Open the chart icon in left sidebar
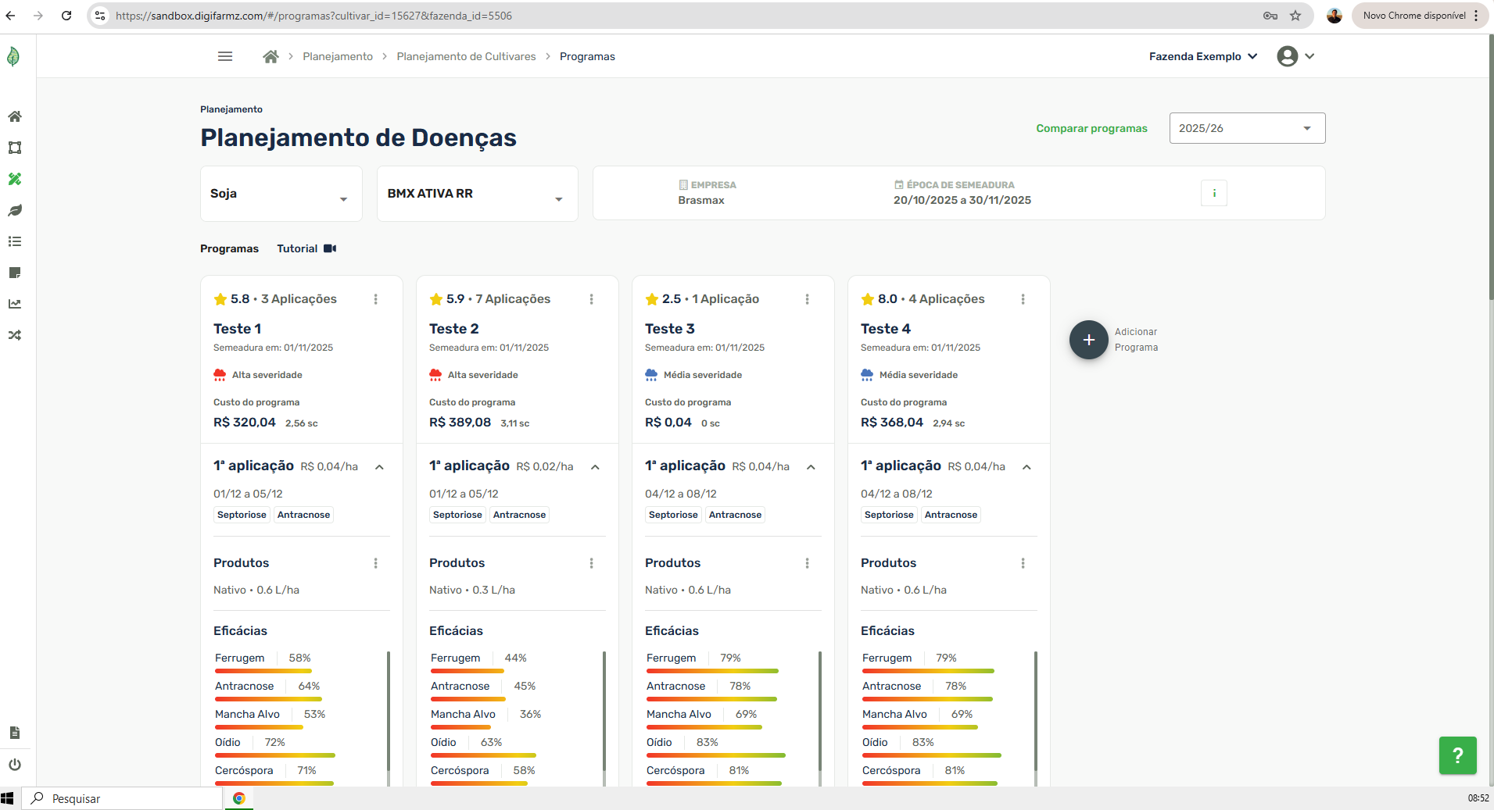This screenshot has height=810, width=1494. (15, 304)
